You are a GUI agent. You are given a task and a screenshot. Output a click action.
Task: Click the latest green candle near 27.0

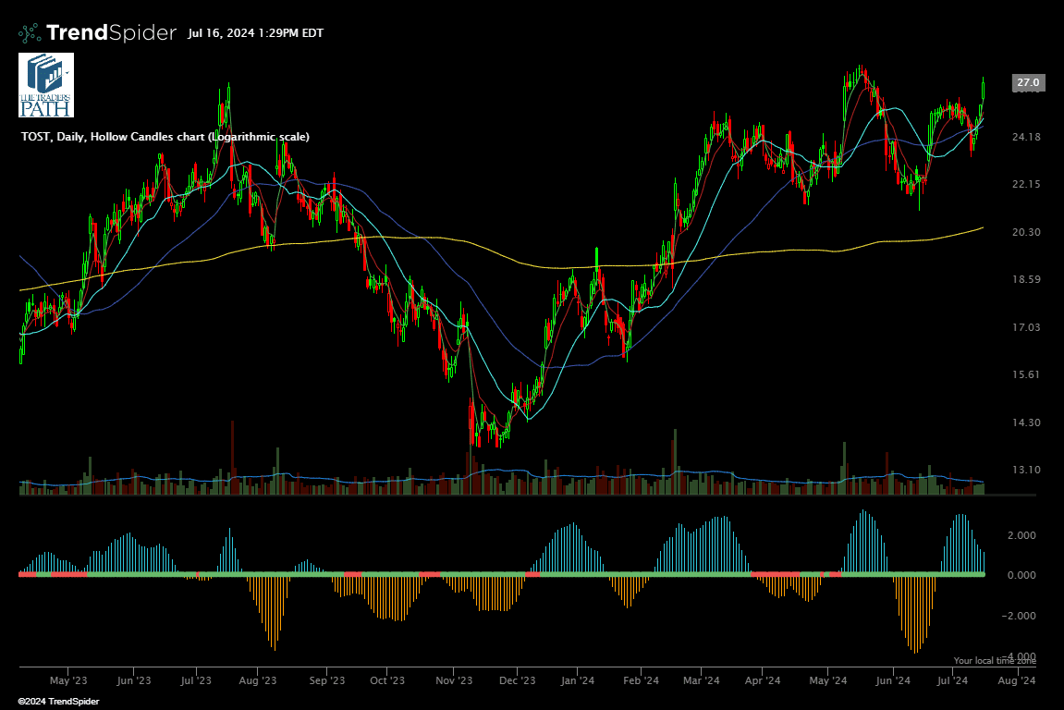tap(984, 90)
